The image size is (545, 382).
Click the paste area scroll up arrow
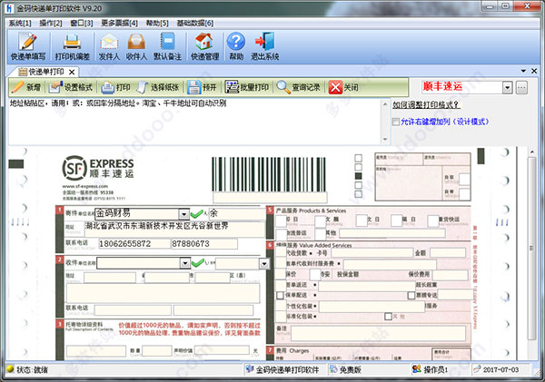tap(385, 103)
